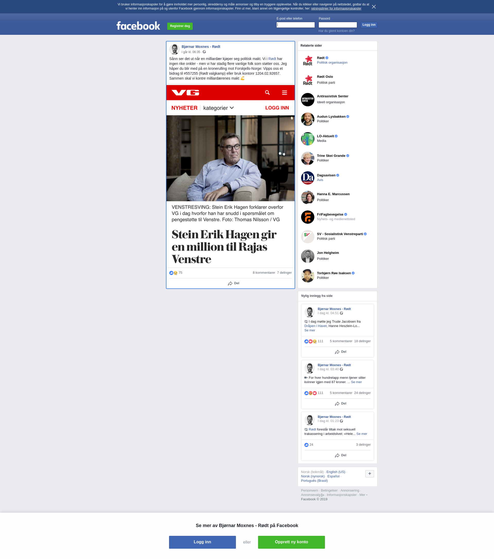Image resolution: width=494 pixels, height=559 pixels.
Task: Share the 03:40 recent post via Del
Action: click(x=340, y=404)
